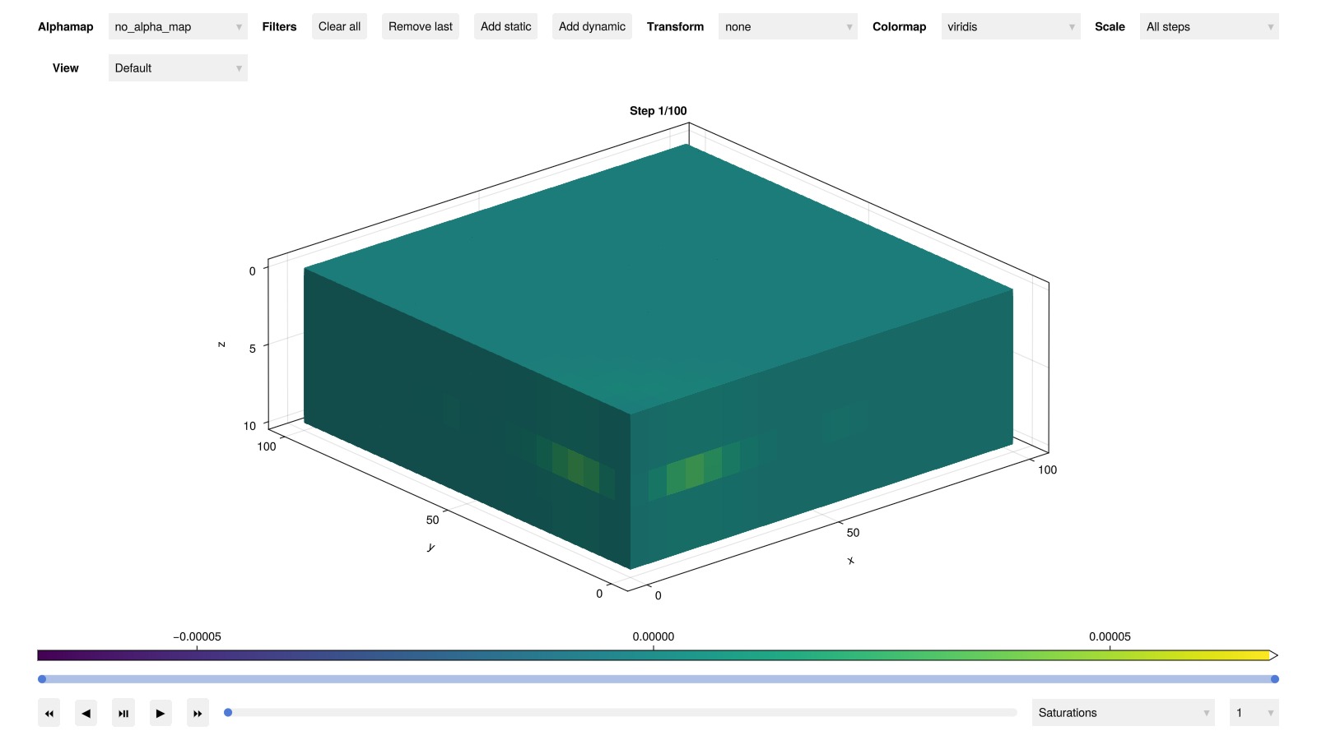Open the Alphamap no_alpha_map dropdown
The height and width of the screenshot is (740, 1317).
tap(178, 27)
